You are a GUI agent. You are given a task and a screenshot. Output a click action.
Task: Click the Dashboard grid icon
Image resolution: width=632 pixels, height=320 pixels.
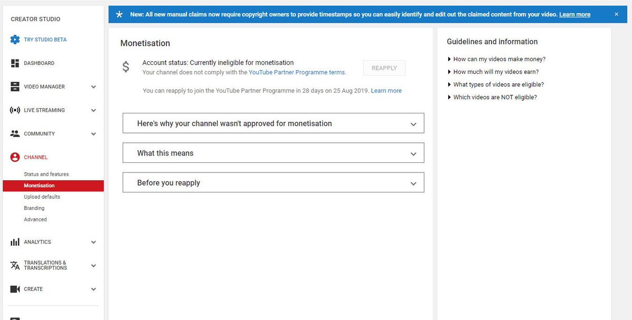point(15,63)
